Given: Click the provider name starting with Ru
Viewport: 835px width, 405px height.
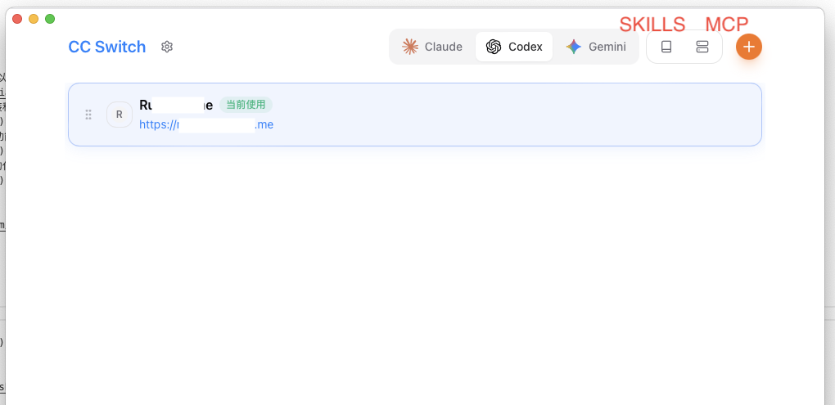Looking at the screenshot, I should point(176,105).
